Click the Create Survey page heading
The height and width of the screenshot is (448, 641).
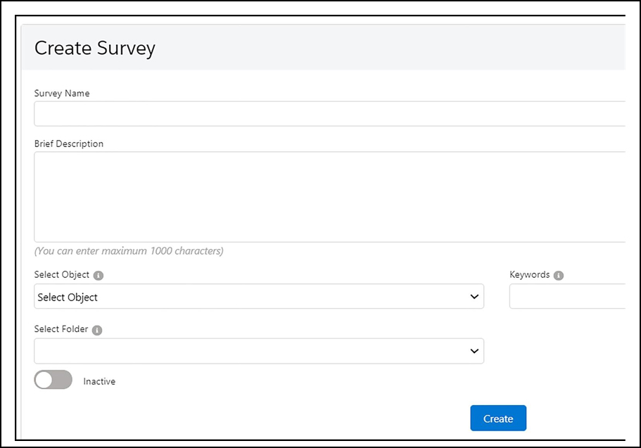95,49
